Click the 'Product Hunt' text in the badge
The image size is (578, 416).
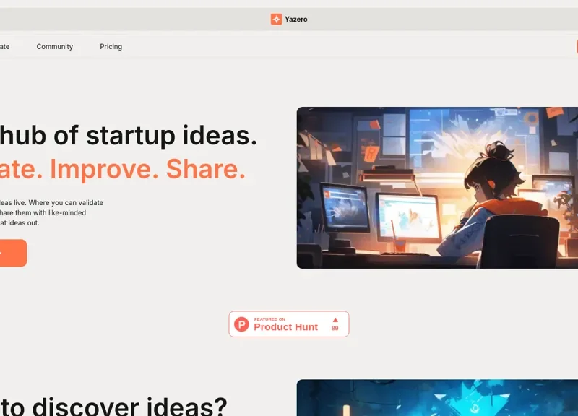pyautogui.click(x=285, y=327)
